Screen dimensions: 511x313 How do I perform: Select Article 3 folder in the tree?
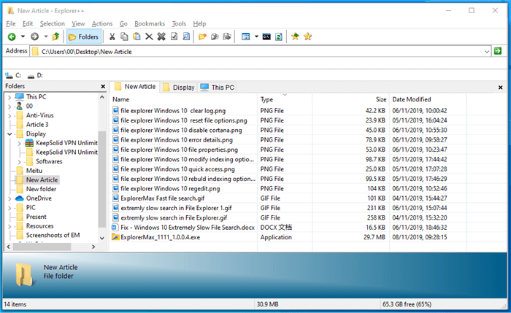pos(37,125)
